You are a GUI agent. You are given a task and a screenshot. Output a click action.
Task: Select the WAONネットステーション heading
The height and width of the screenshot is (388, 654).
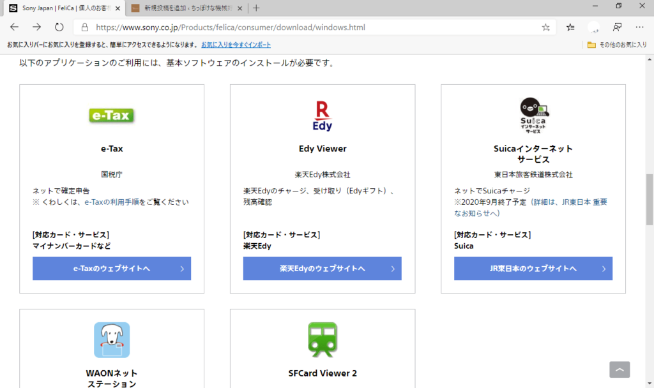point(112,378)
